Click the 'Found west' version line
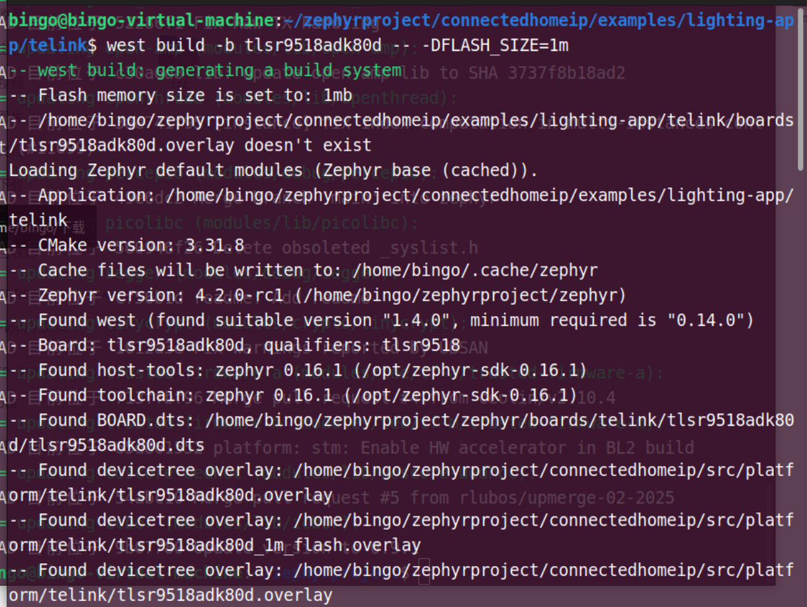The image size is (807, 607). (382, 320)
